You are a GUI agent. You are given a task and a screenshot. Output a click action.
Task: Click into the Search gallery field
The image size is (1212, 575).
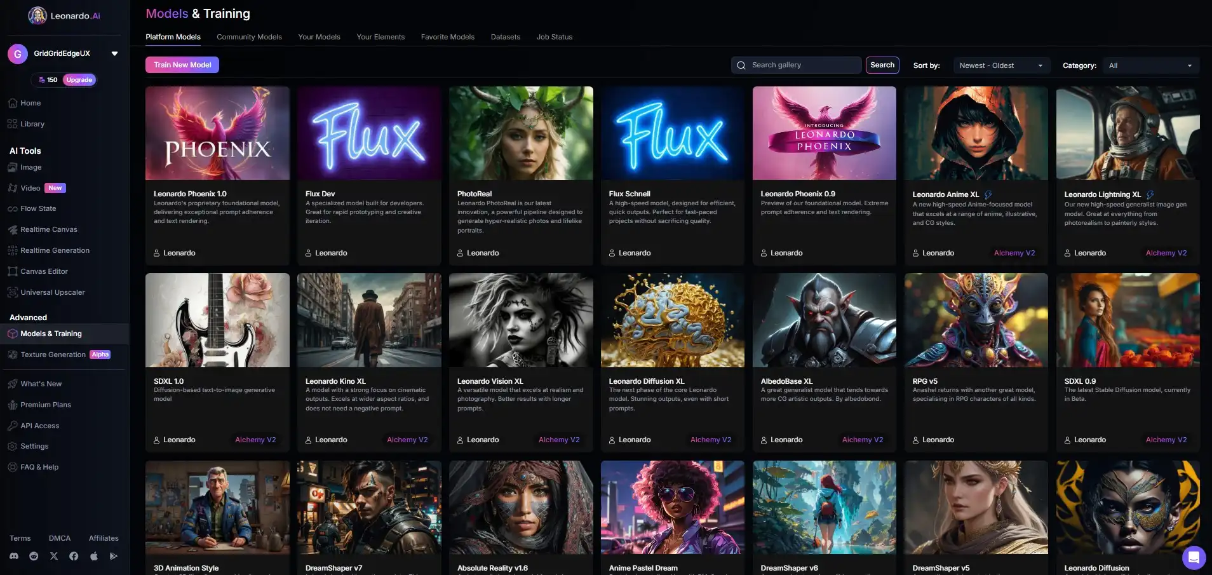(x=797, y=65)
